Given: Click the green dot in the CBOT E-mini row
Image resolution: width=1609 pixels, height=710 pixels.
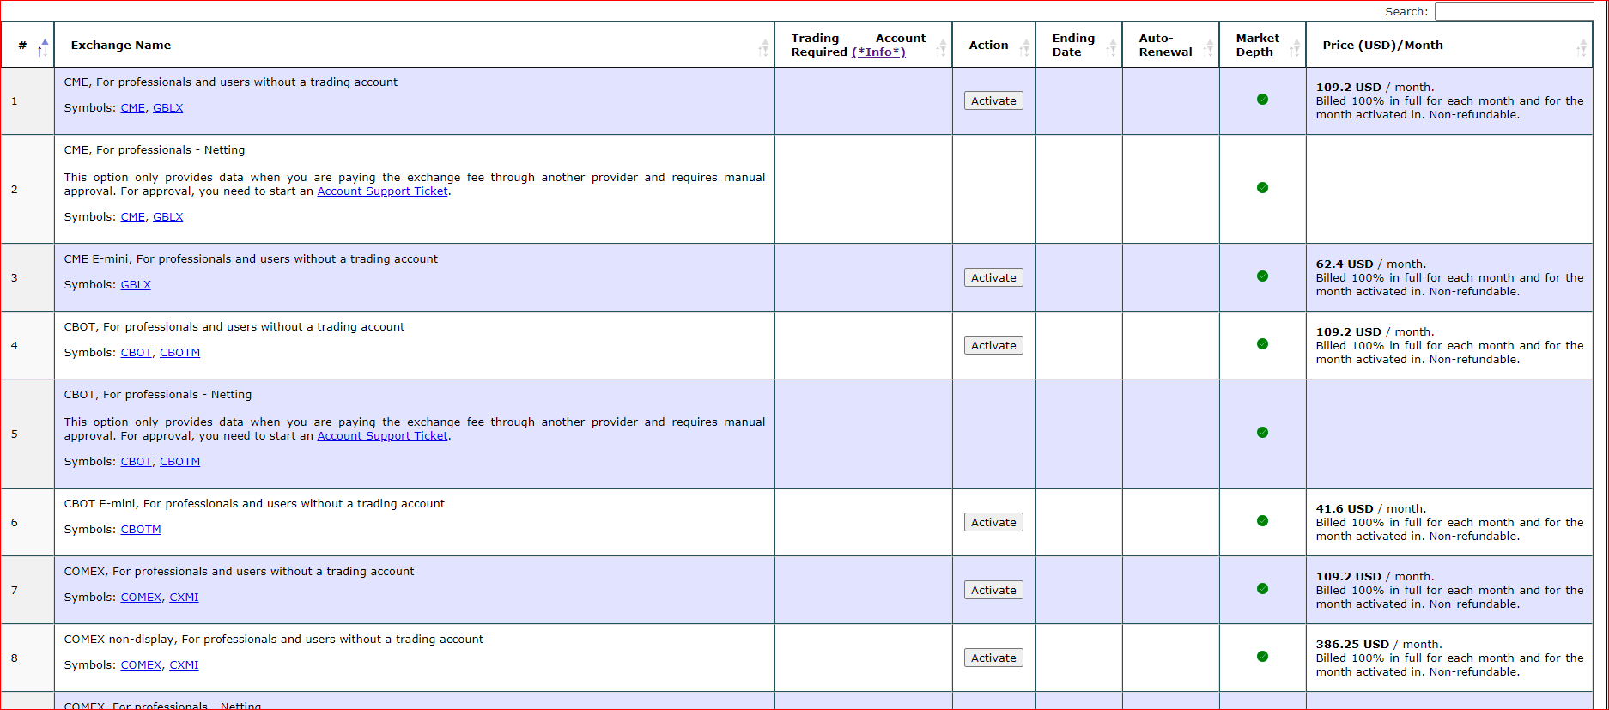Looking at the screenshot, I should (x=1262, y=521).
